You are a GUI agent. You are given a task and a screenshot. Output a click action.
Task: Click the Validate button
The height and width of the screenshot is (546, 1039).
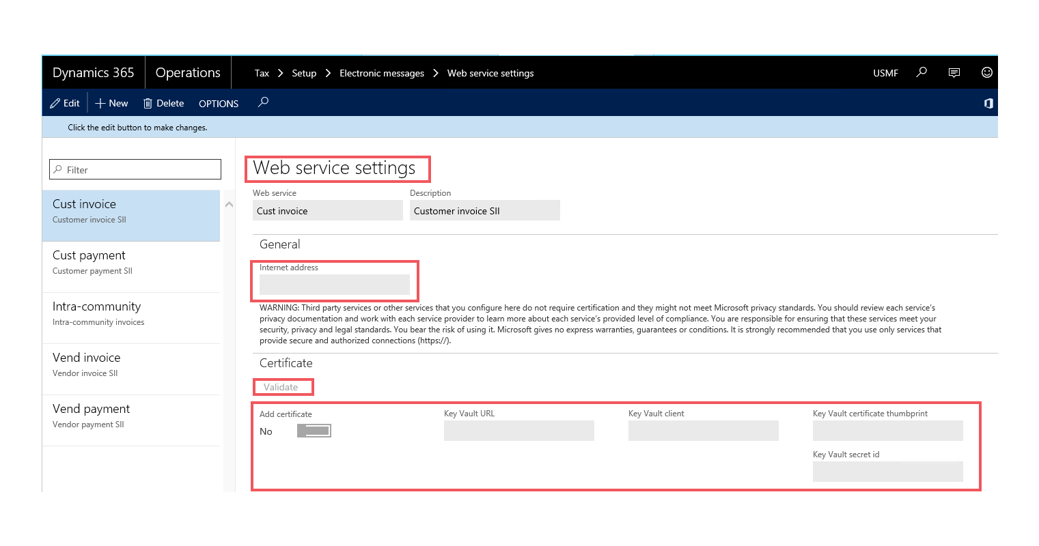tap(281, 387)
